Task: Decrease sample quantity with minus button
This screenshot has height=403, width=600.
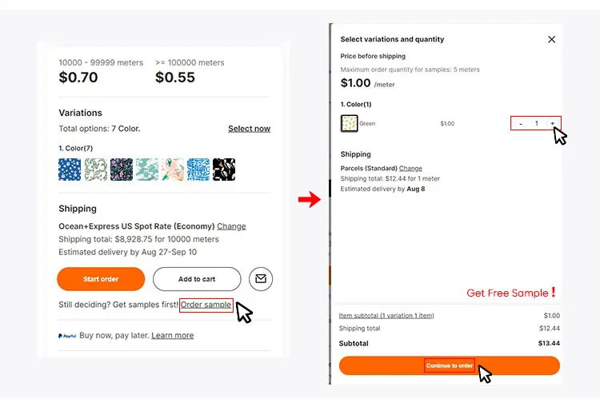Action: tap(521, 123)
